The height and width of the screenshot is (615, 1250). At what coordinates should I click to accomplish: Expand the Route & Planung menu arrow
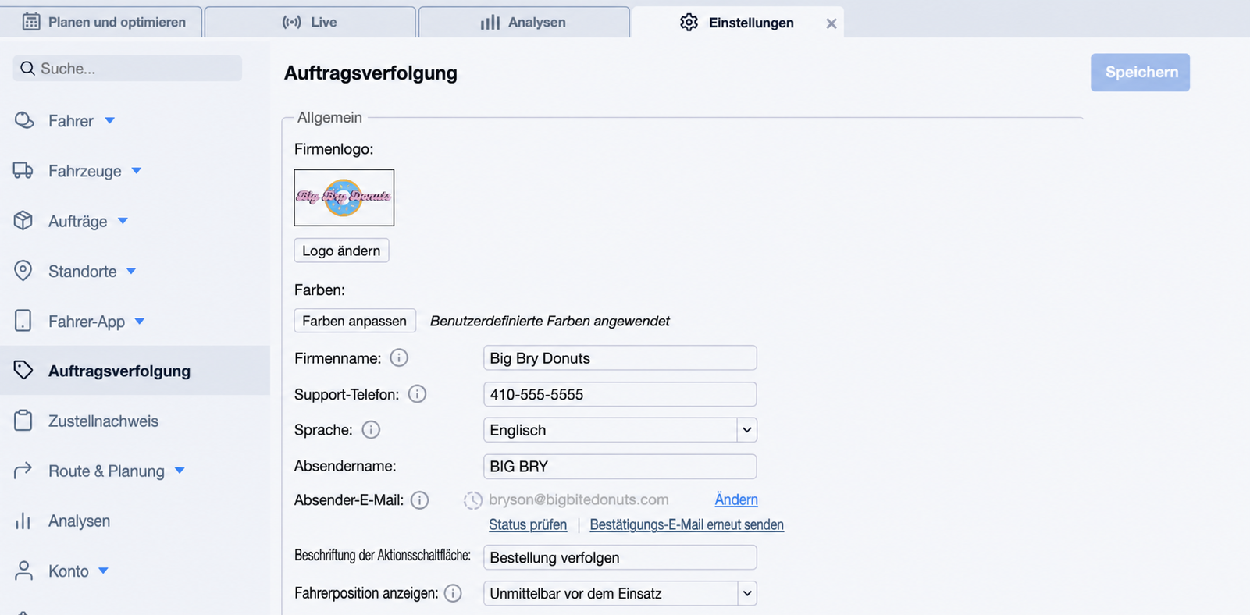(180, 471)
